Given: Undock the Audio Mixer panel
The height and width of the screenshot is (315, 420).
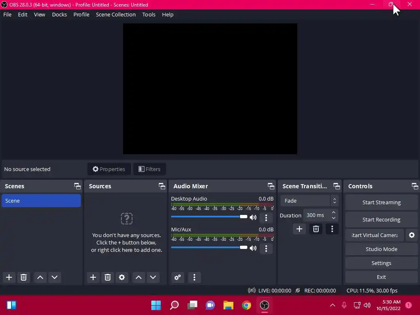Looking at the screenshot, I should (271, 186).
